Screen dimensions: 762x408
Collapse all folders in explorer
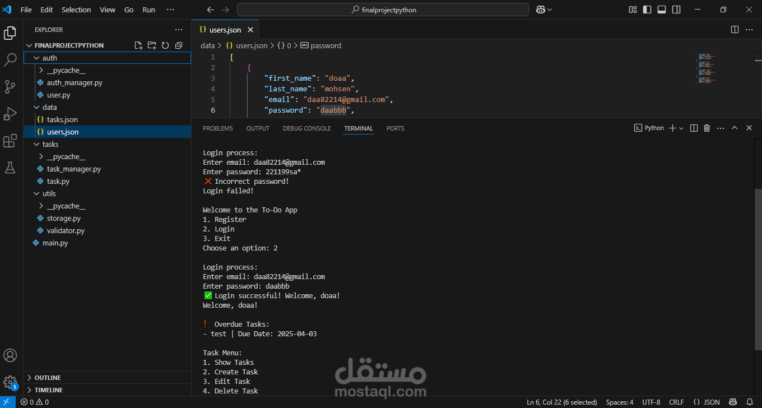(179, 45)
